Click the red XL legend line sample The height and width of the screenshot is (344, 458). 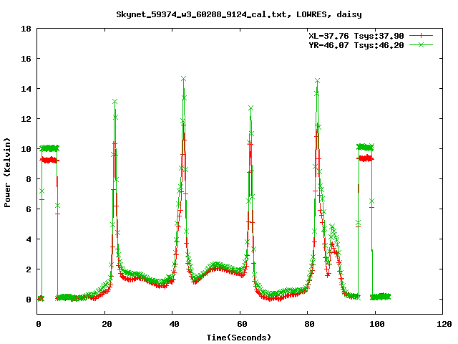click(421, 36)
